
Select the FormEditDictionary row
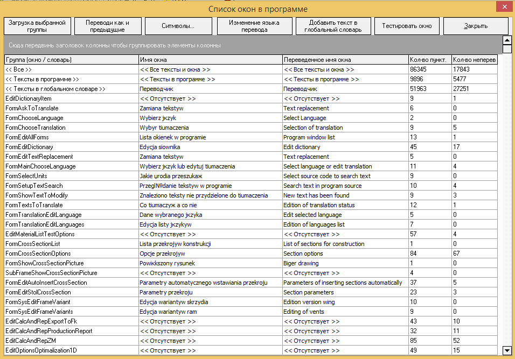pos(251,147)
